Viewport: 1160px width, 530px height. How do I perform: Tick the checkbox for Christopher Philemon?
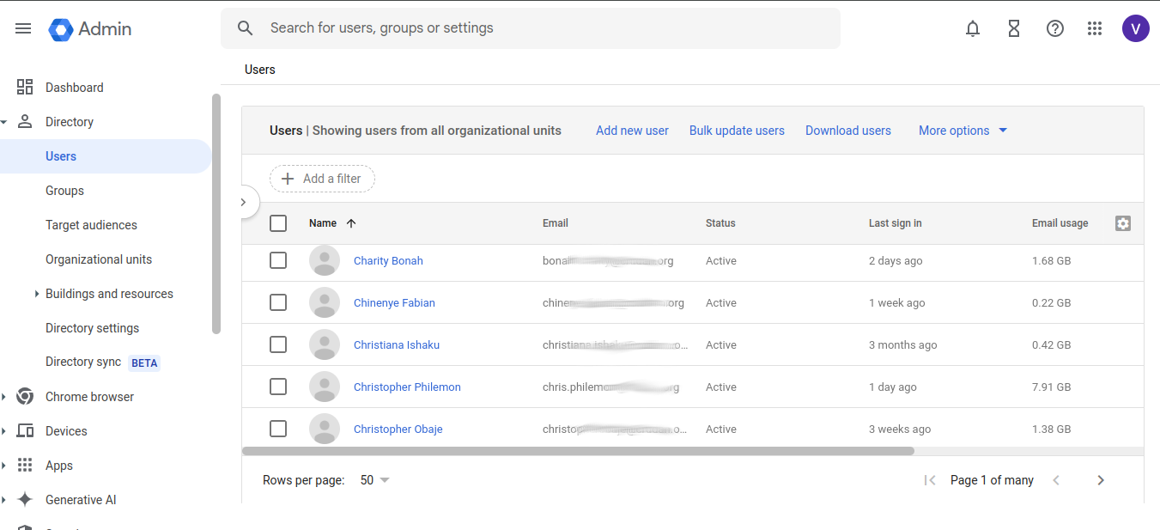(278, 387)
